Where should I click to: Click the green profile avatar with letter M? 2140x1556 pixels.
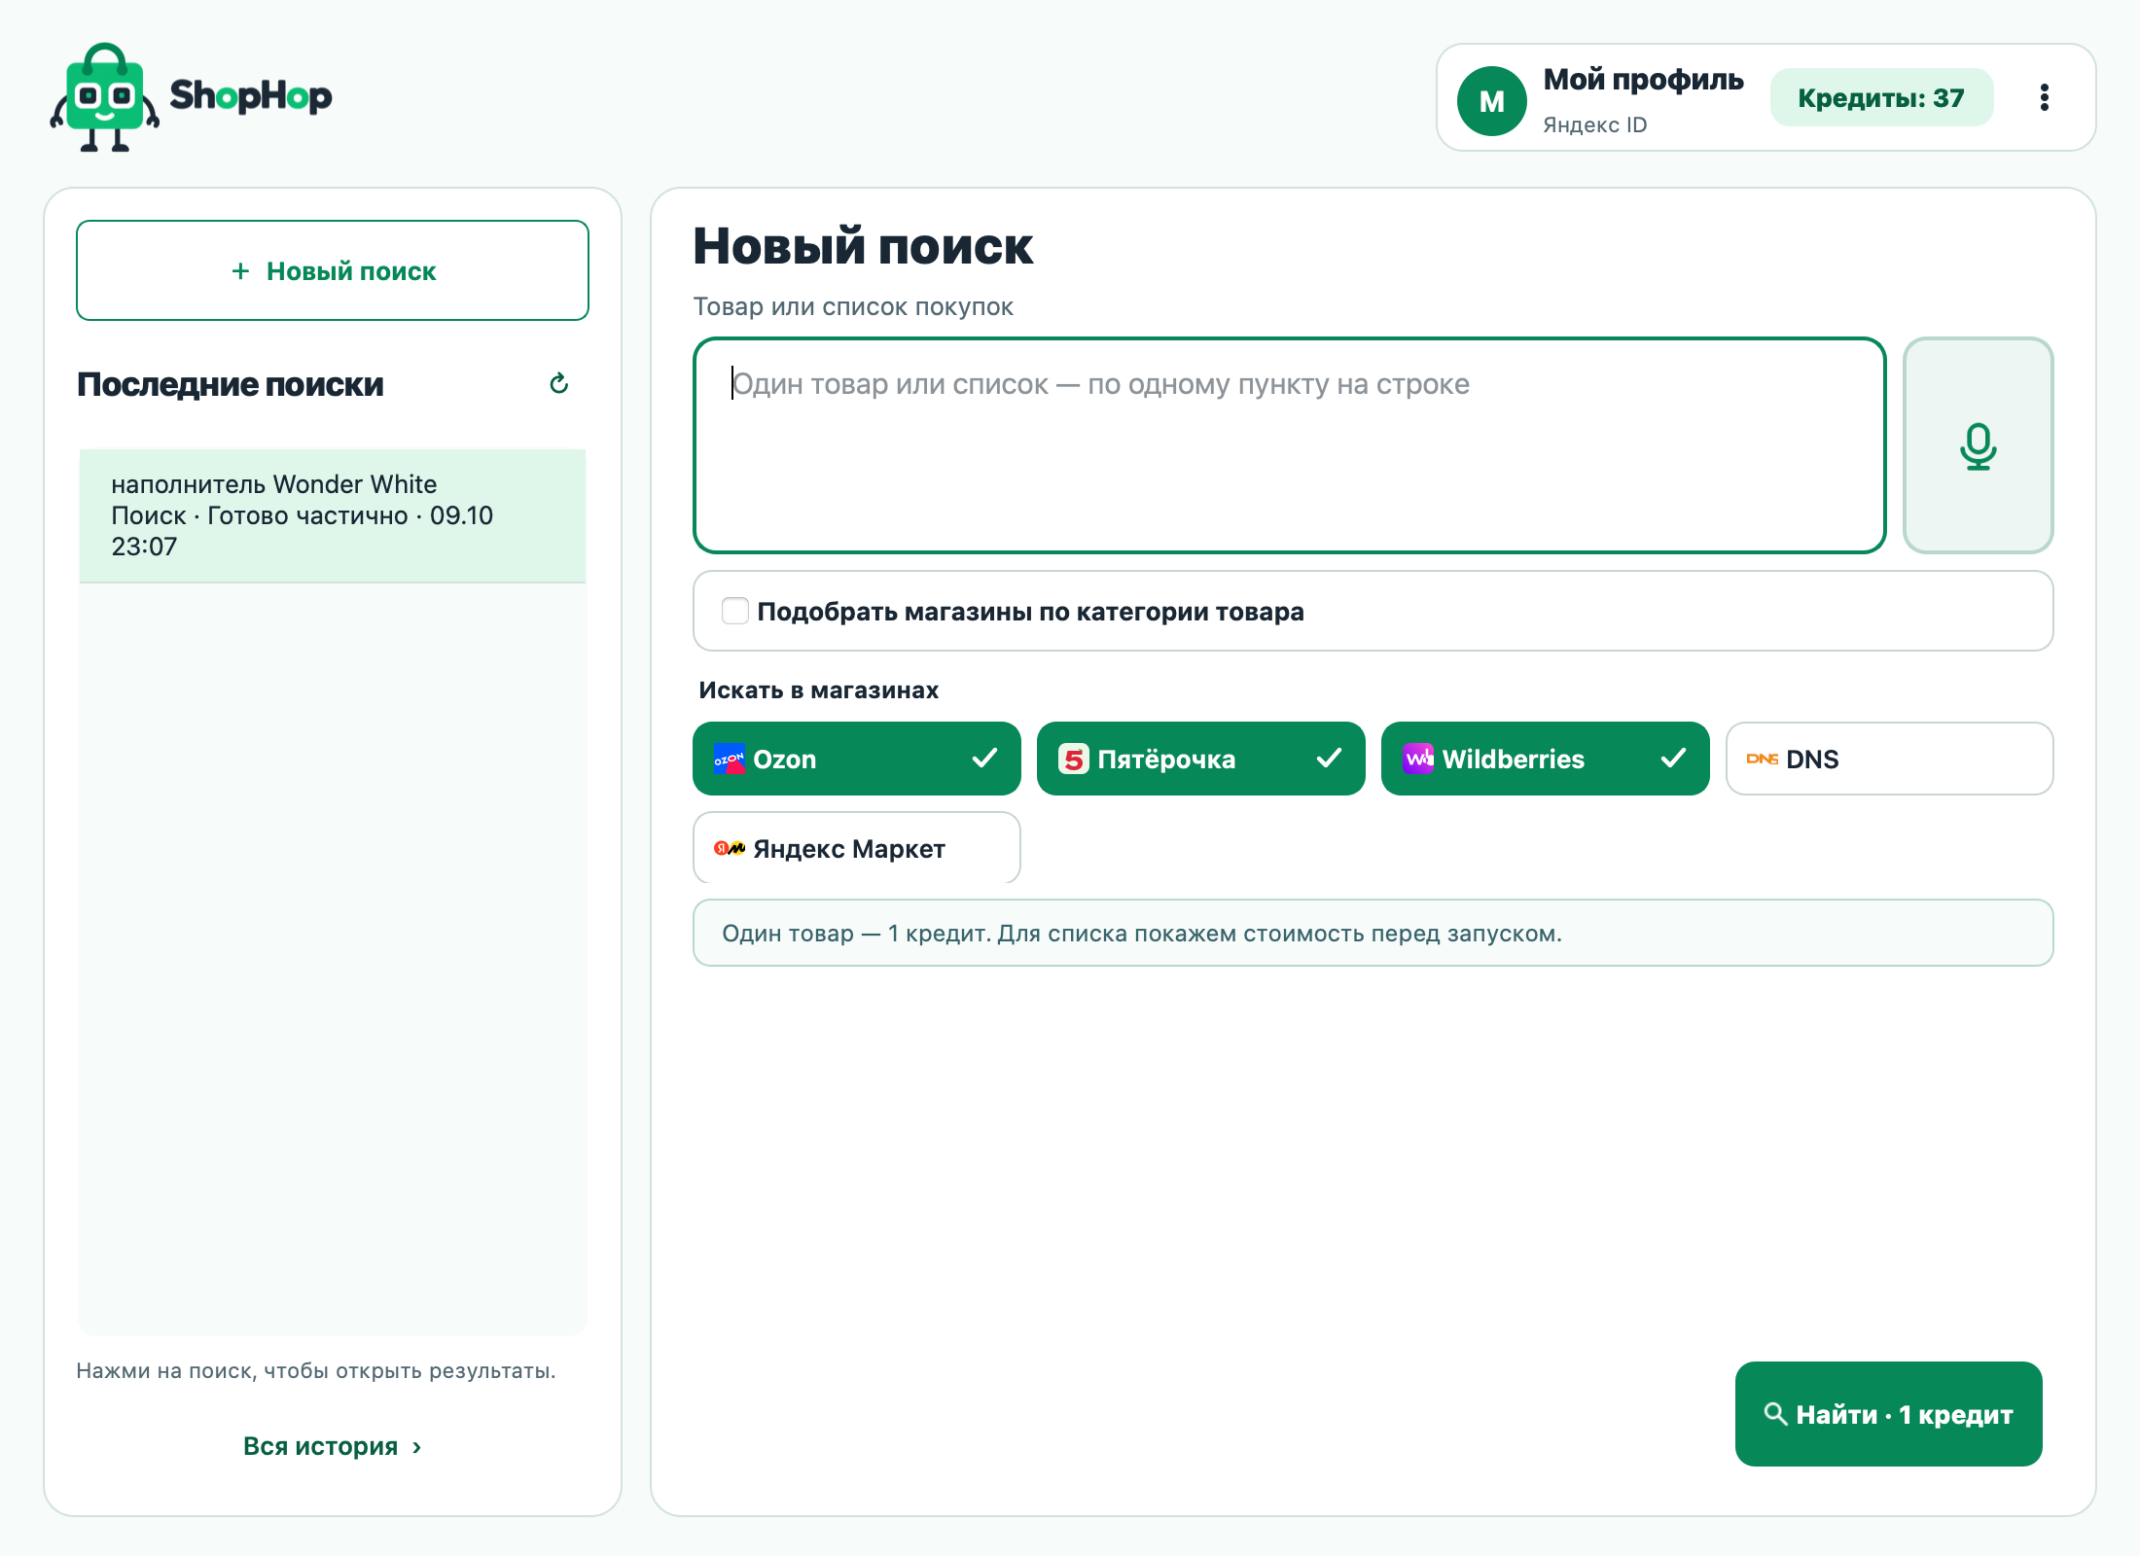coord(1491,100)
